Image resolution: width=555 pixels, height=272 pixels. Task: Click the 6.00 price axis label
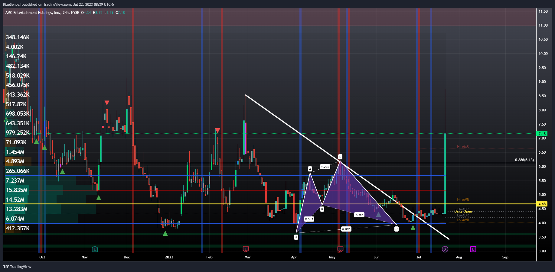pos(542,167)
